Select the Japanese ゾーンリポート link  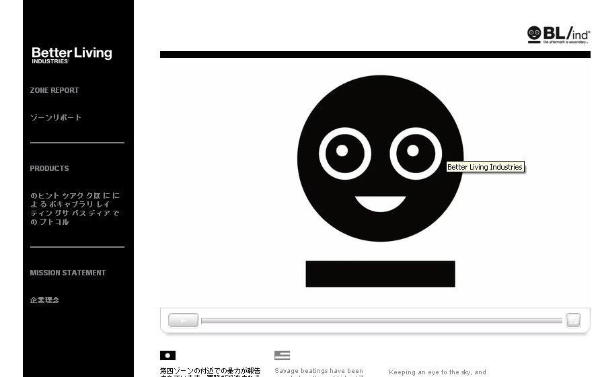56,117
